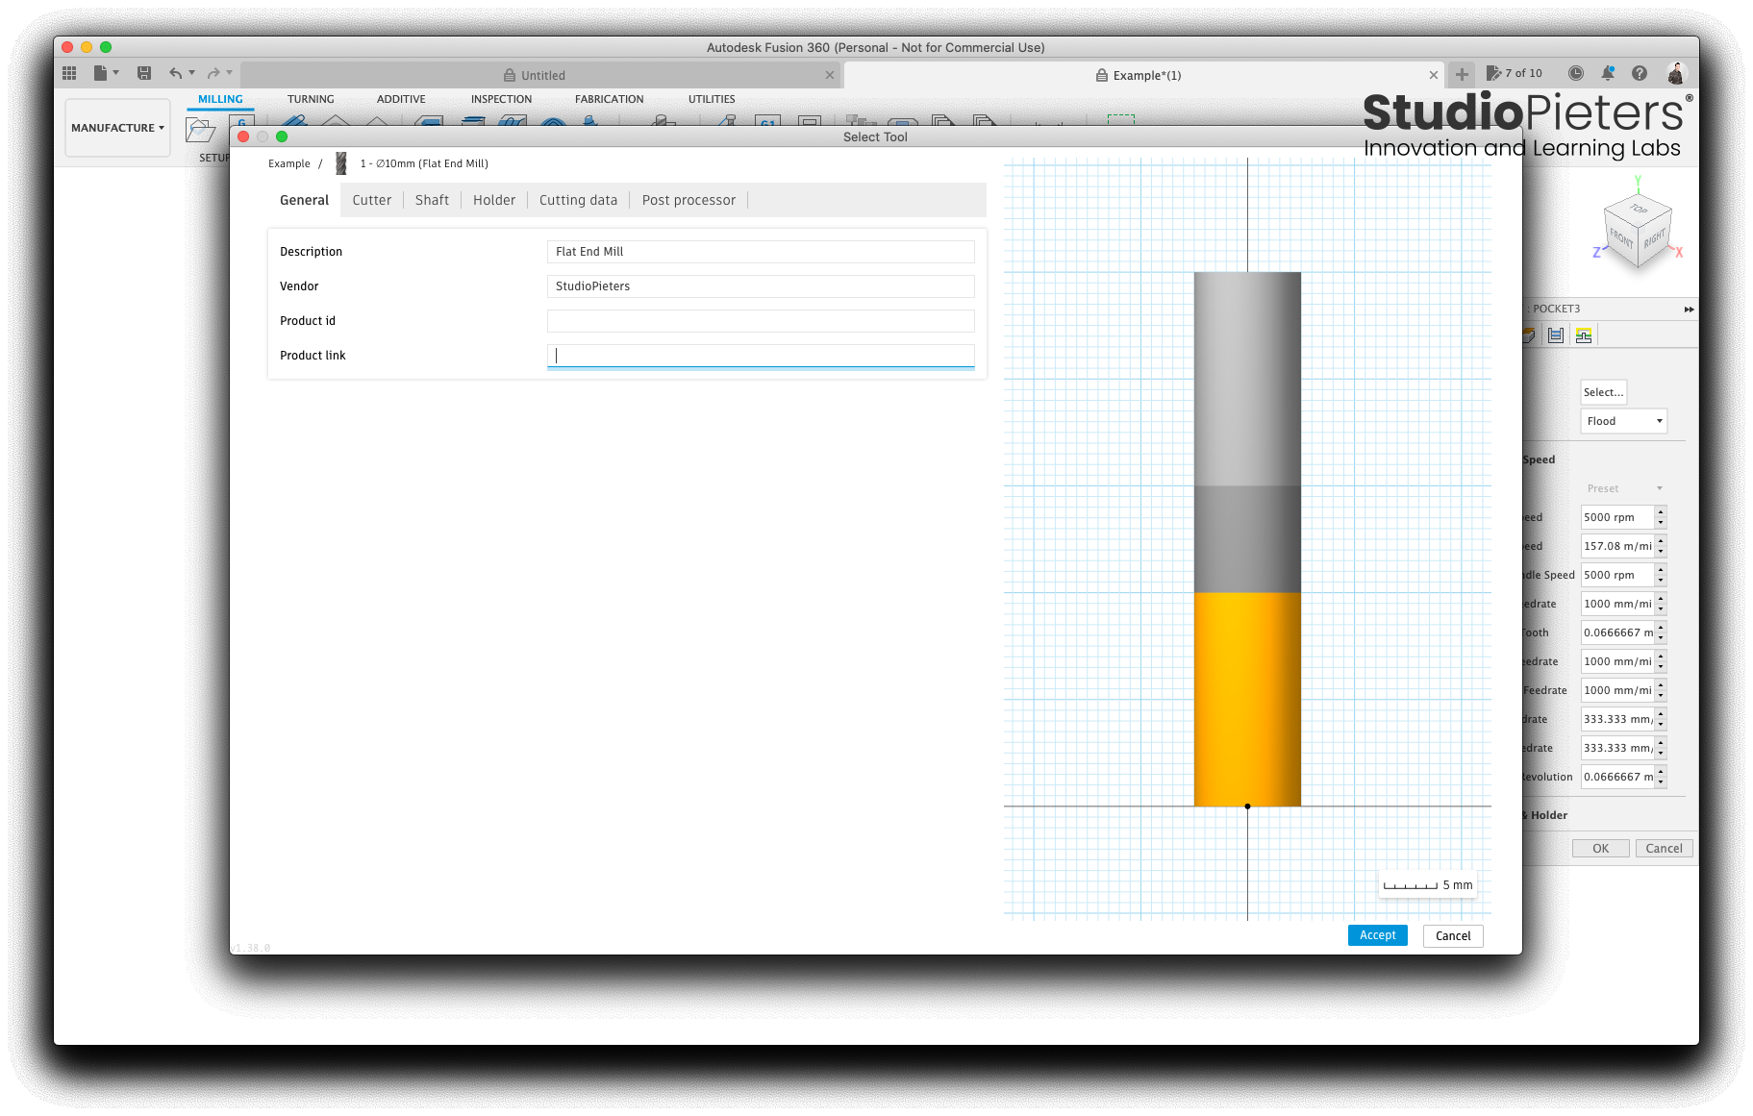The height and width of the screenshot is (1116, 1753).
Task: Switch to the TURNING ribbon tab
Action: pyautogui.click(x=311, y=99)
